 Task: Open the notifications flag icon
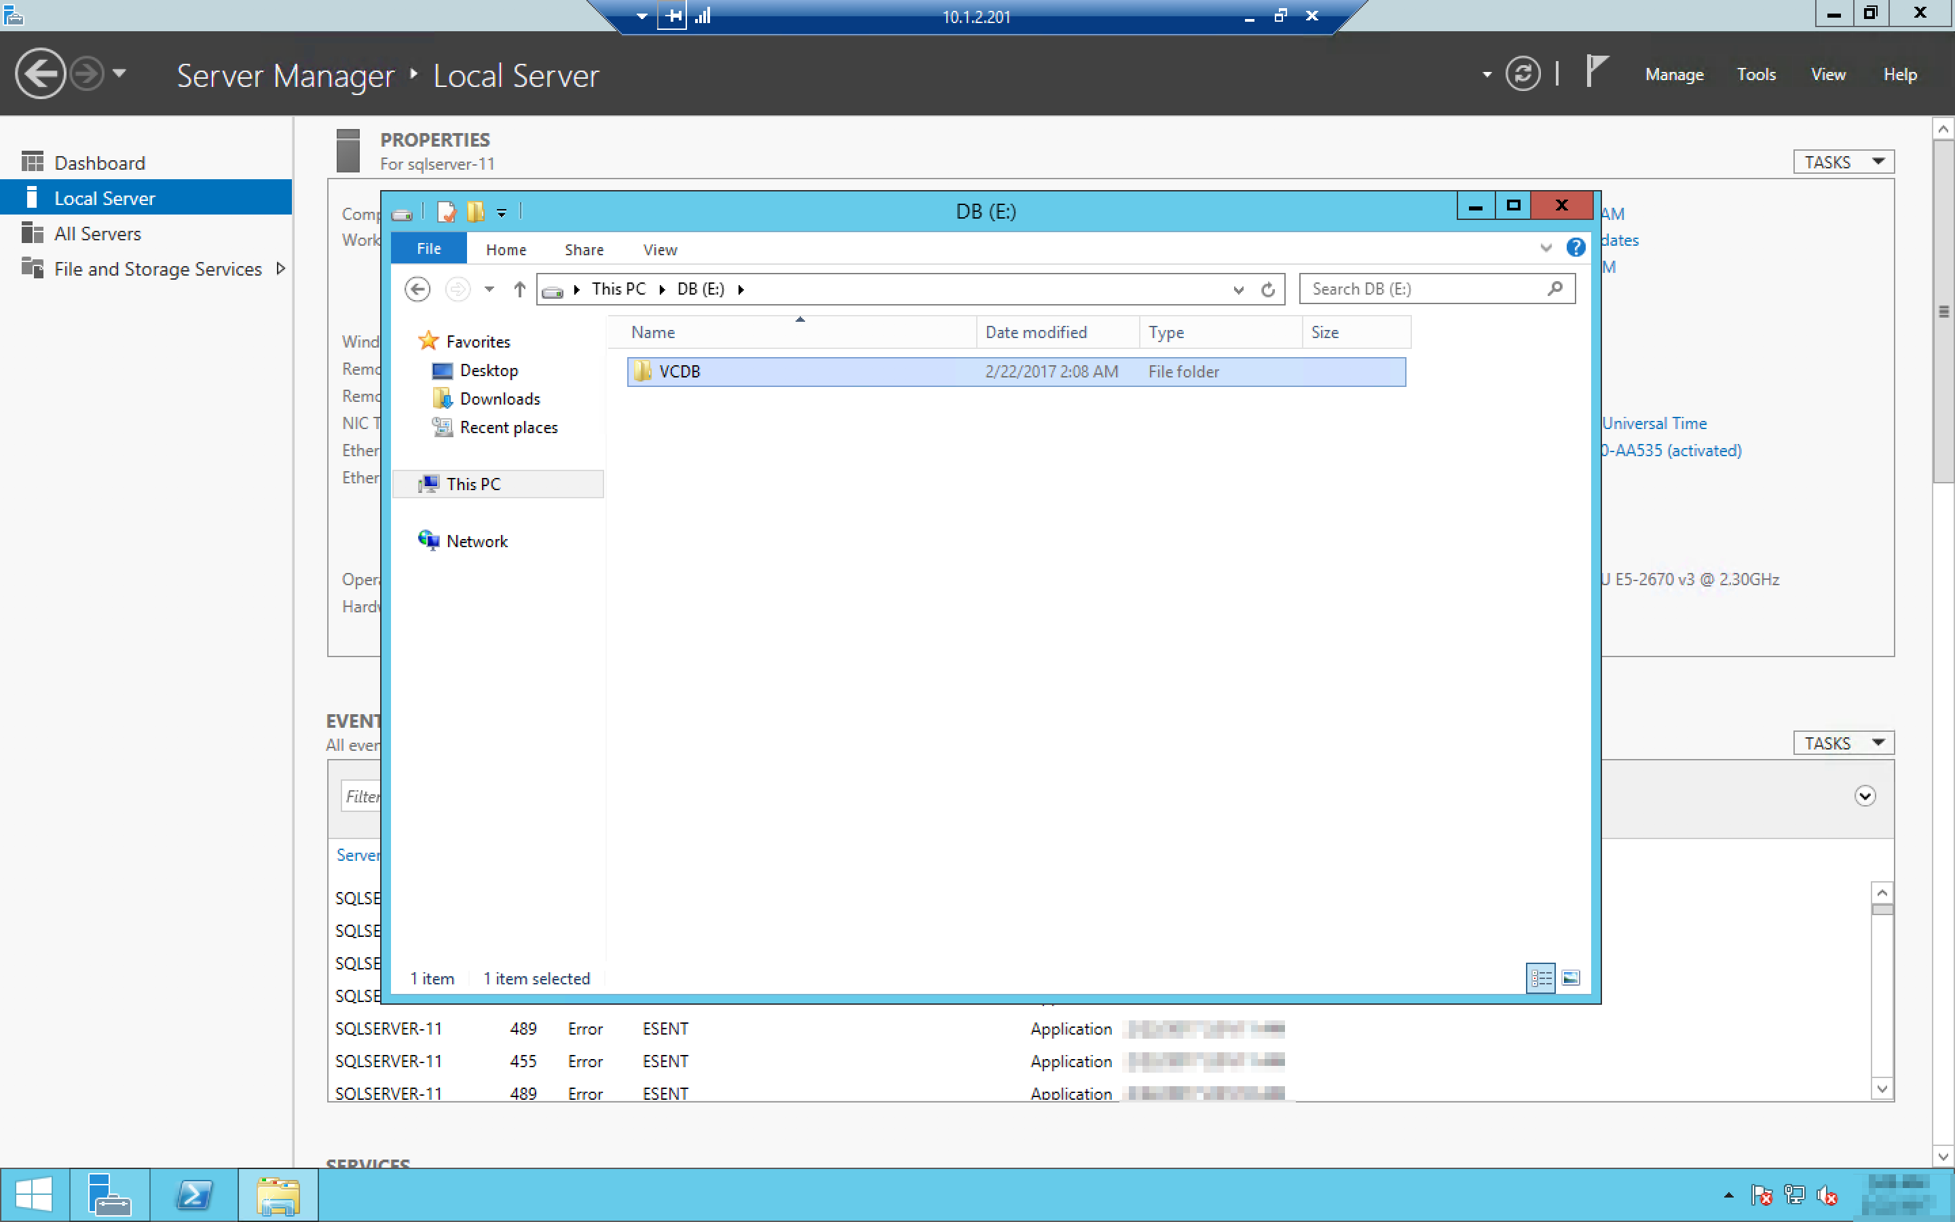pos(1595,71)
